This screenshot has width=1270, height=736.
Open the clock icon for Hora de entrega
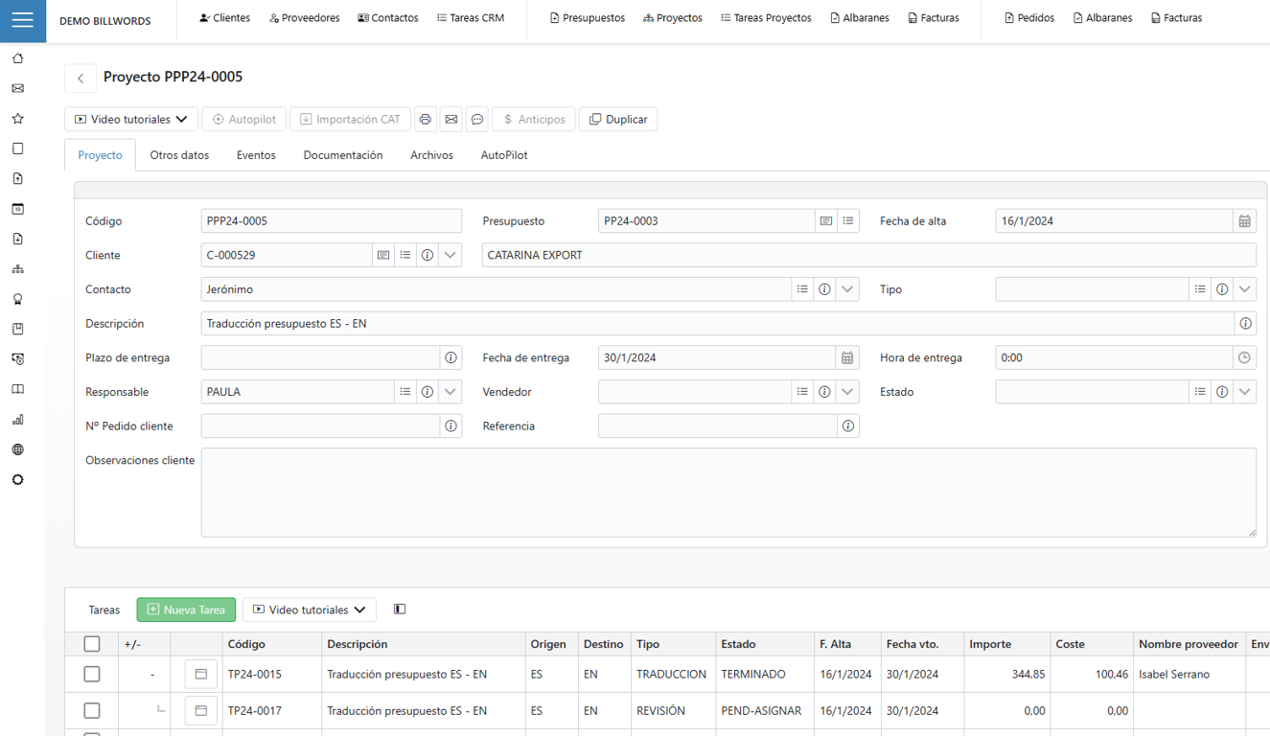point(1244,357)
